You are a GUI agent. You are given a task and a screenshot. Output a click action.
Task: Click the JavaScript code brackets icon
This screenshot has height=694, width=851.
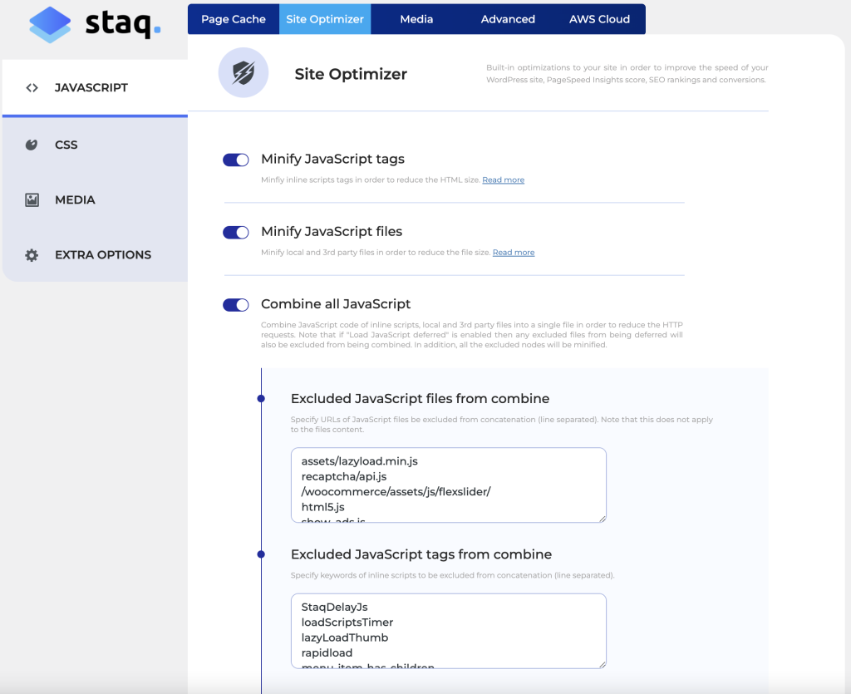tap(32, 87)
